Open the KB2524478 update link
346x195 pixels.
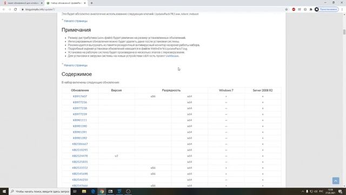(x=80, y=156)
